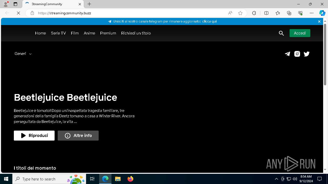328x184 pixels.
Task: Open Favorites list icon
Action: pos(278,13)
